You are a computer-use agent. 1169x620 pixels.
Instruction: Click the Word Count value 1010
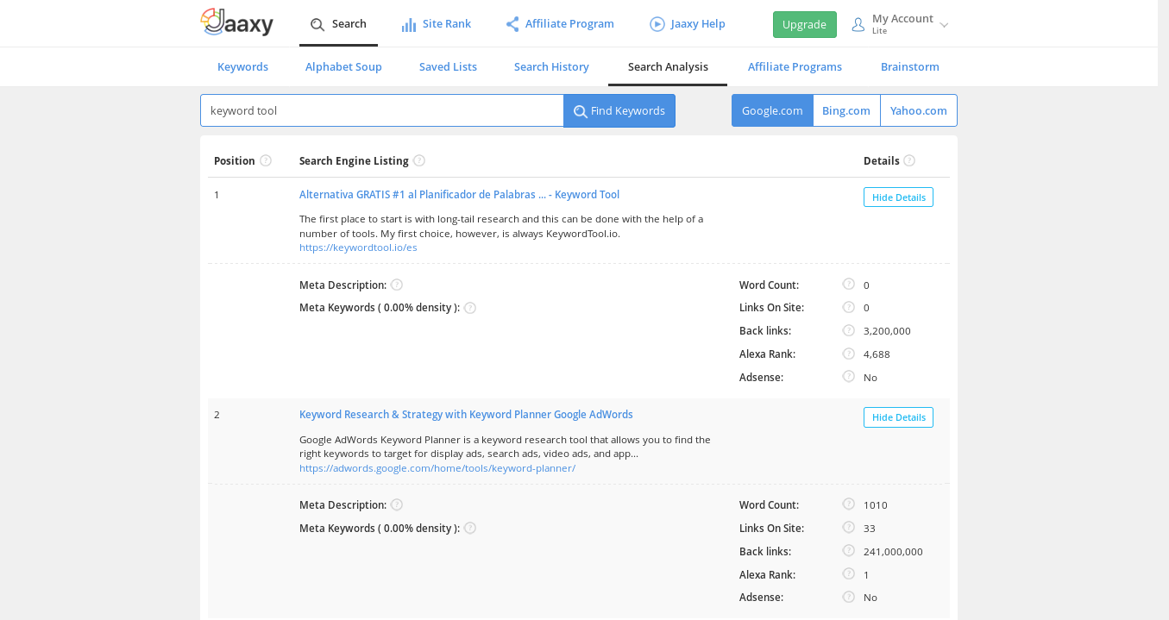[x=876, y=505]
